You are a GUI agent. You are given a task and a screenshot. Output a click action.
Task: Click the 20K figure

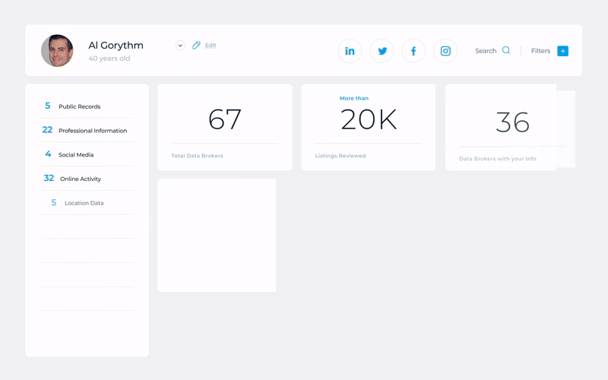(x=369, y=119)
